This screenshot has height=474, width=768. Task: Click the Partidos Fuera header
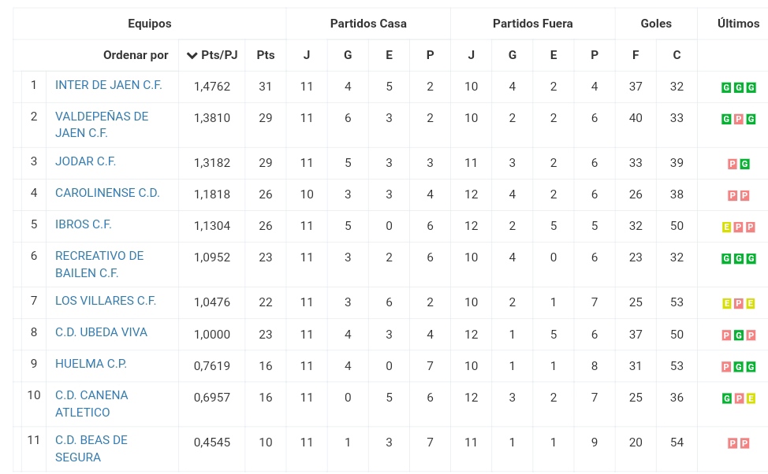coord(533,24)
